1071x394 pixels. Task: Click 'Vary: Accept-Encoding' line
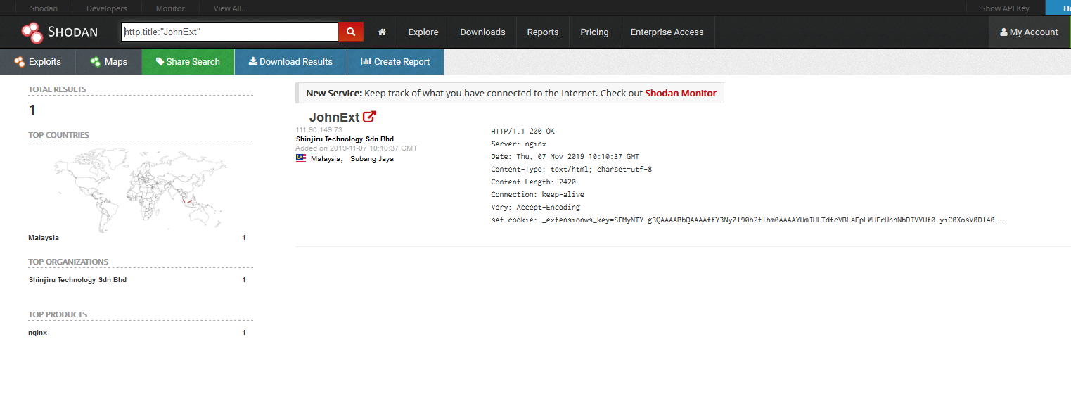click(535, 208)
